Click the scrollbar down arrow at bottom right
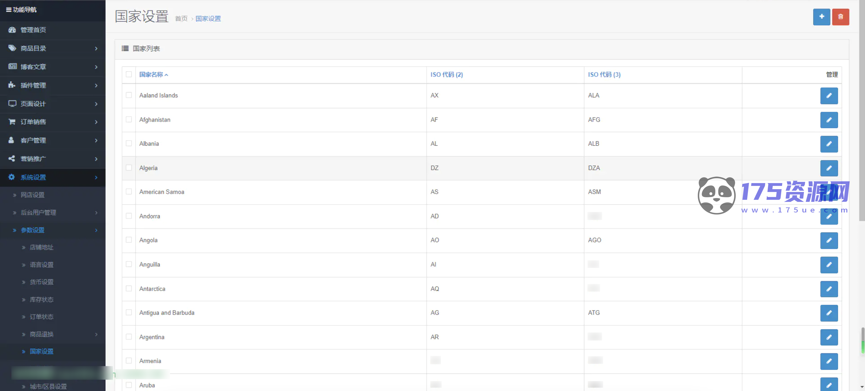 coord(862,387)
